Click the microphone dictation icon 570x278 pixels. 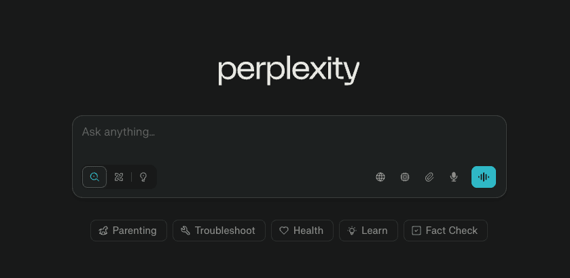click(454, 177)
